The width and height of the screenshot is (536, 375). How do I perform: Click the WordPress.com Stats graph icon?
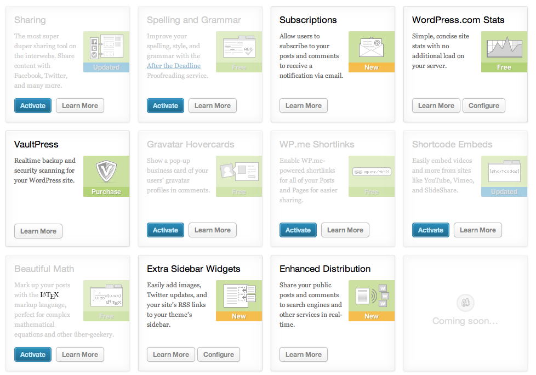[504, 47]
